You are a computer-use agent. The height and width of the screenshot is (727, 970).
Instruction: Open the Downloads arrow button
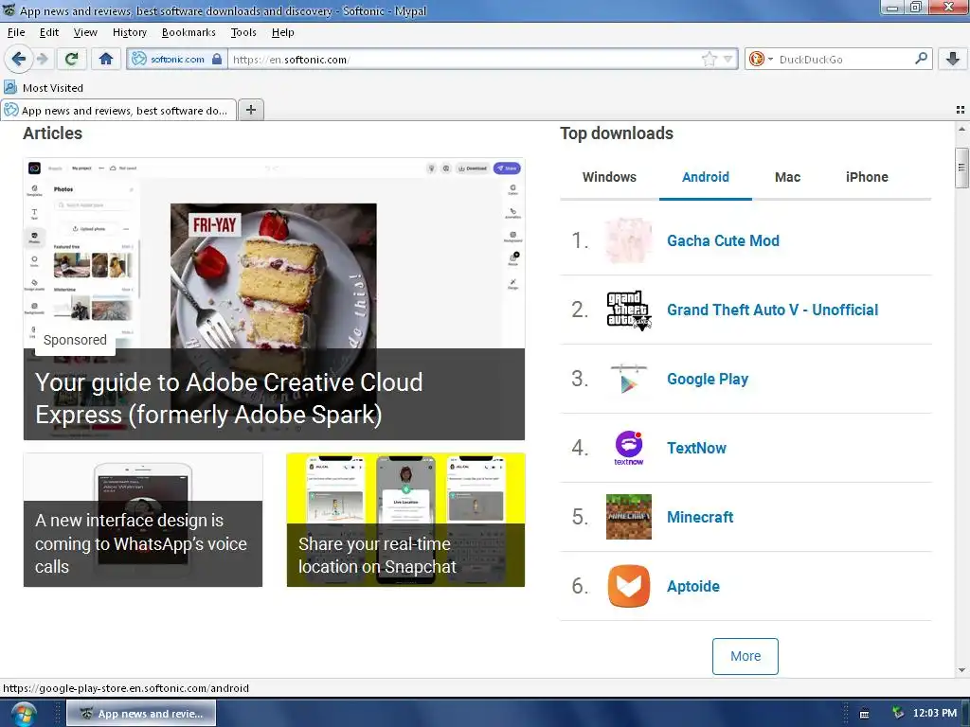click(953, 59)
